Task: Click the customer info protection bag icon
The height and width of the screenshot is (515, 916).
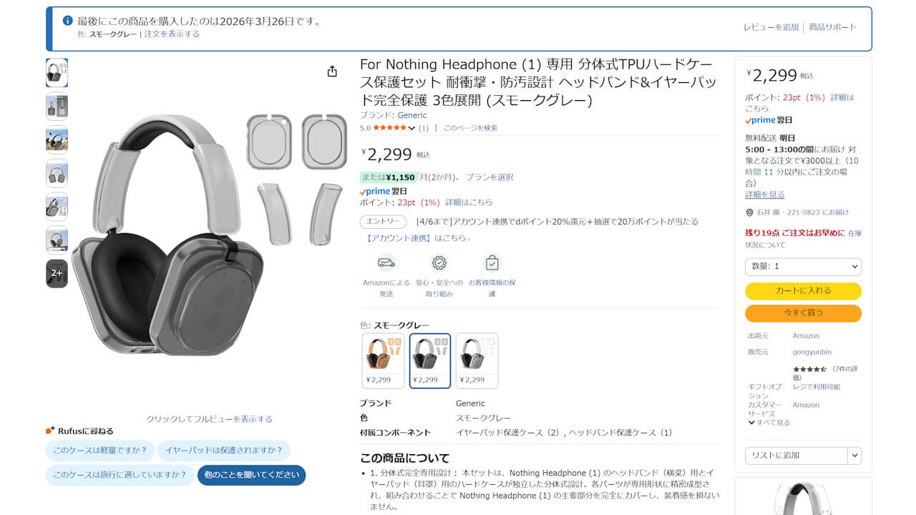Action: [492, 263]
